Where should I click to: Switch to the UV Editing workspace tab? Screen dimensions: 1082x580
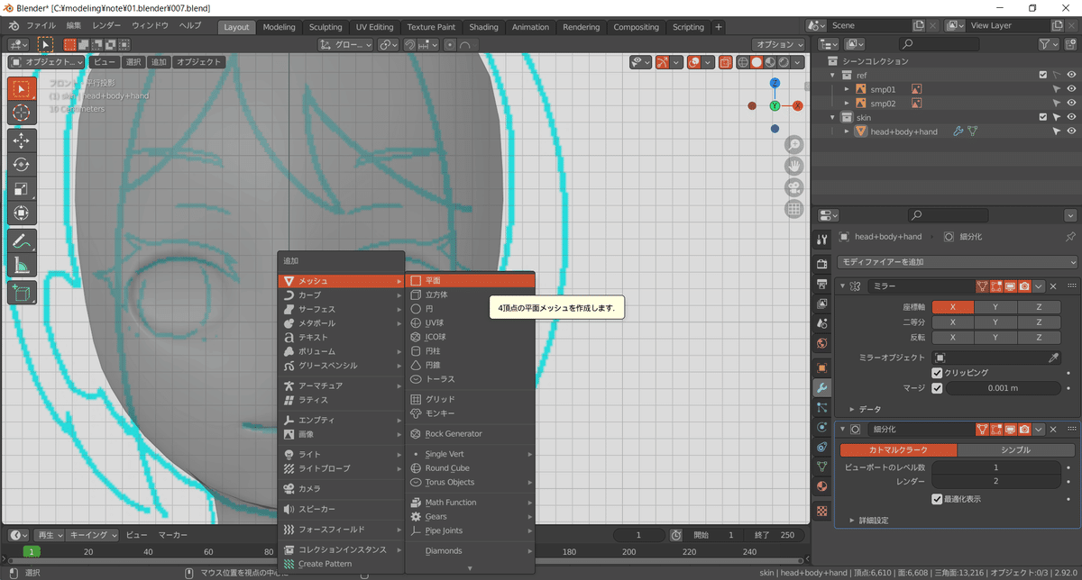(x=374, y=27)
